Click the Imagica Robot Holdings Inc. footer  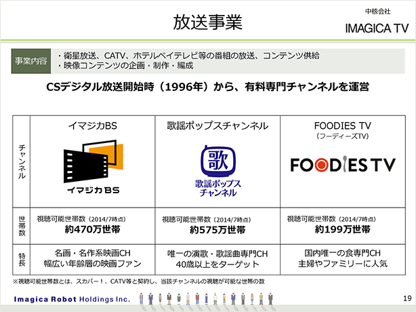tap(72, 299)
